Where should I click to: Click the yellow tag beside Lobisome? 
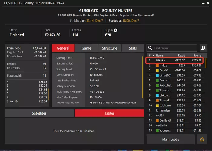pos(157,105)
